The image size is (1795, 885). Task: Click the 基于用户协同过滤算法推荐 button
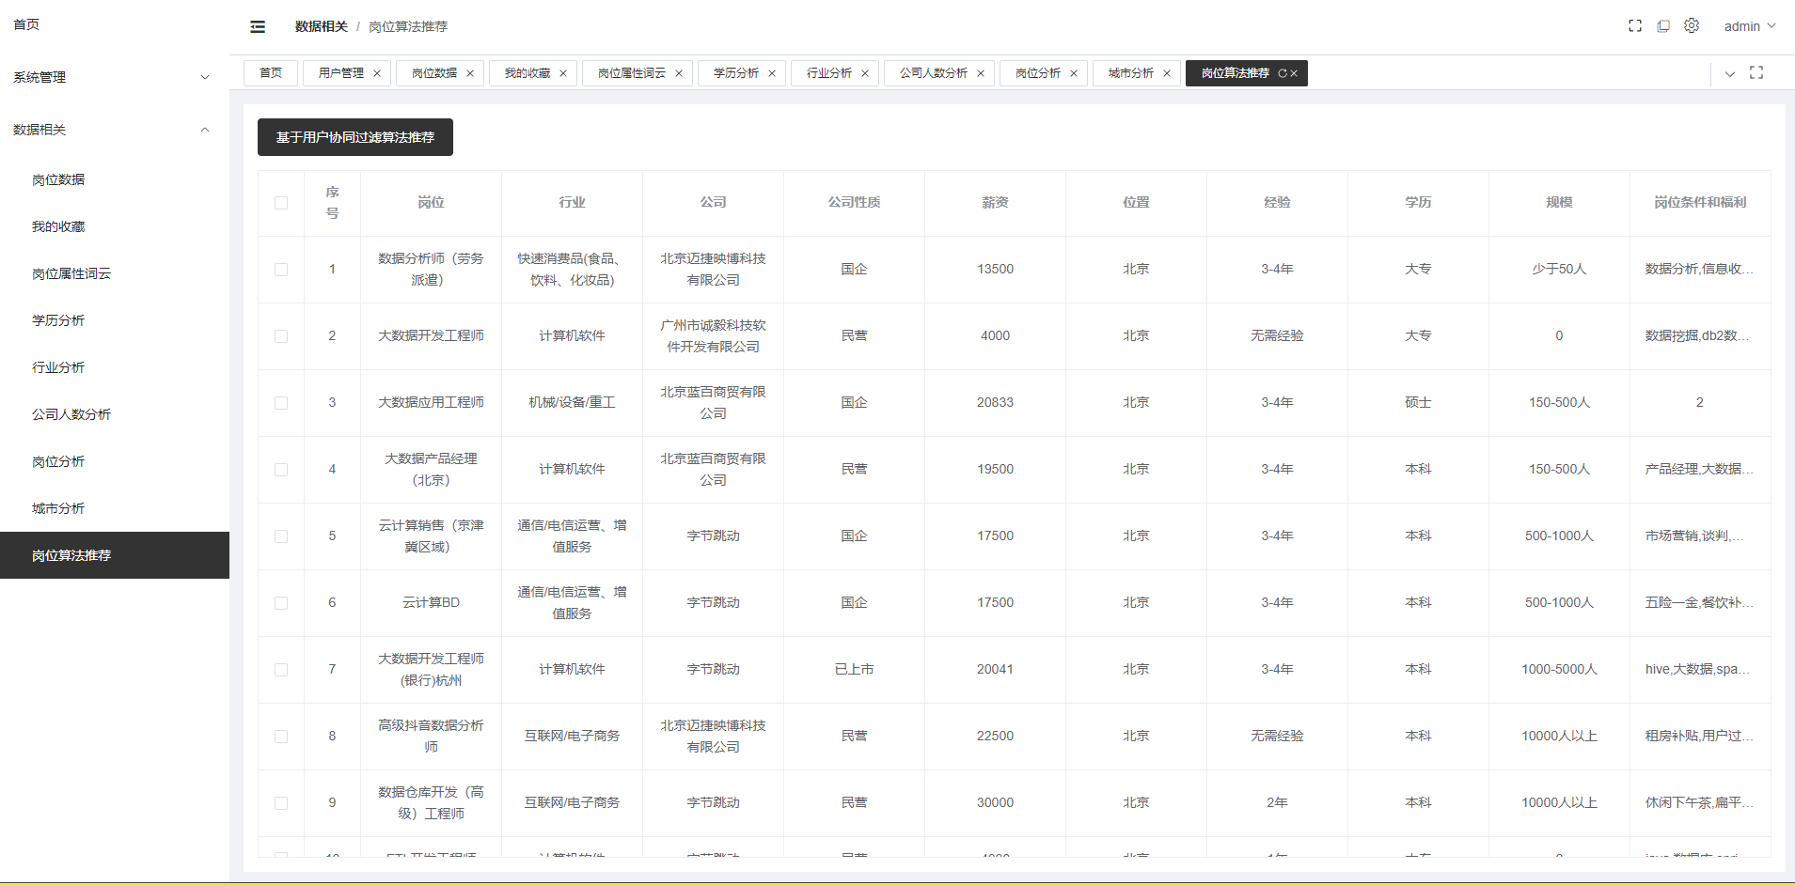pos(355,137)
